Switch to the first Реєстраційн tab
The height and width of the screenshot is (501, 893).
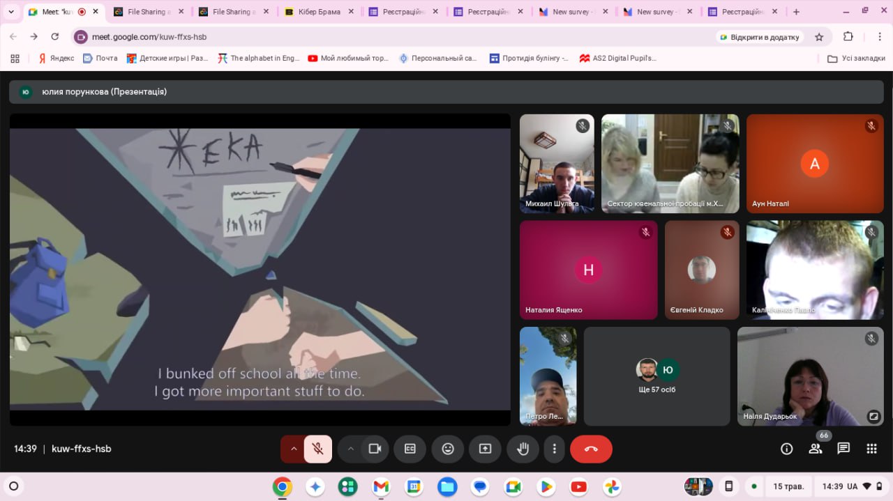point(404,12)
